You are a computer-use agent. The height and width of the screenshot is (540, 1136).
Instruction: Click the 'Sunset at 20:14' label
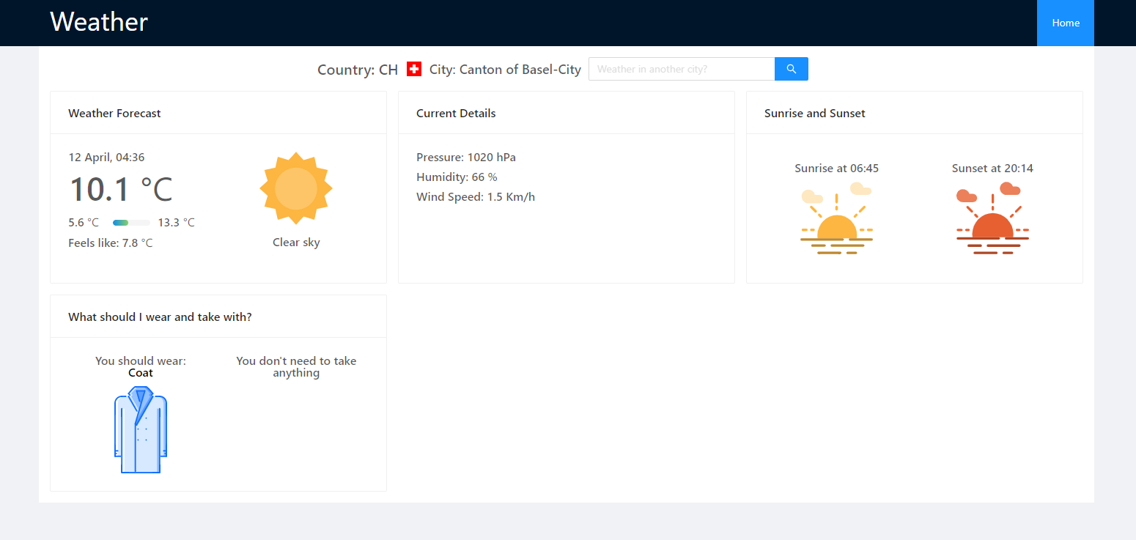click(x=992, y=168)
